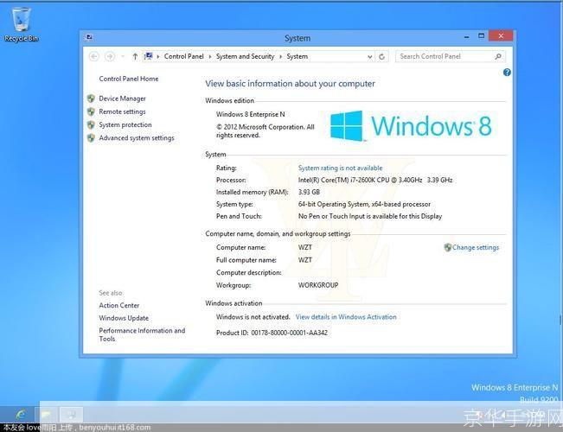Click the View basic information heading

click(x=290, y=84)
